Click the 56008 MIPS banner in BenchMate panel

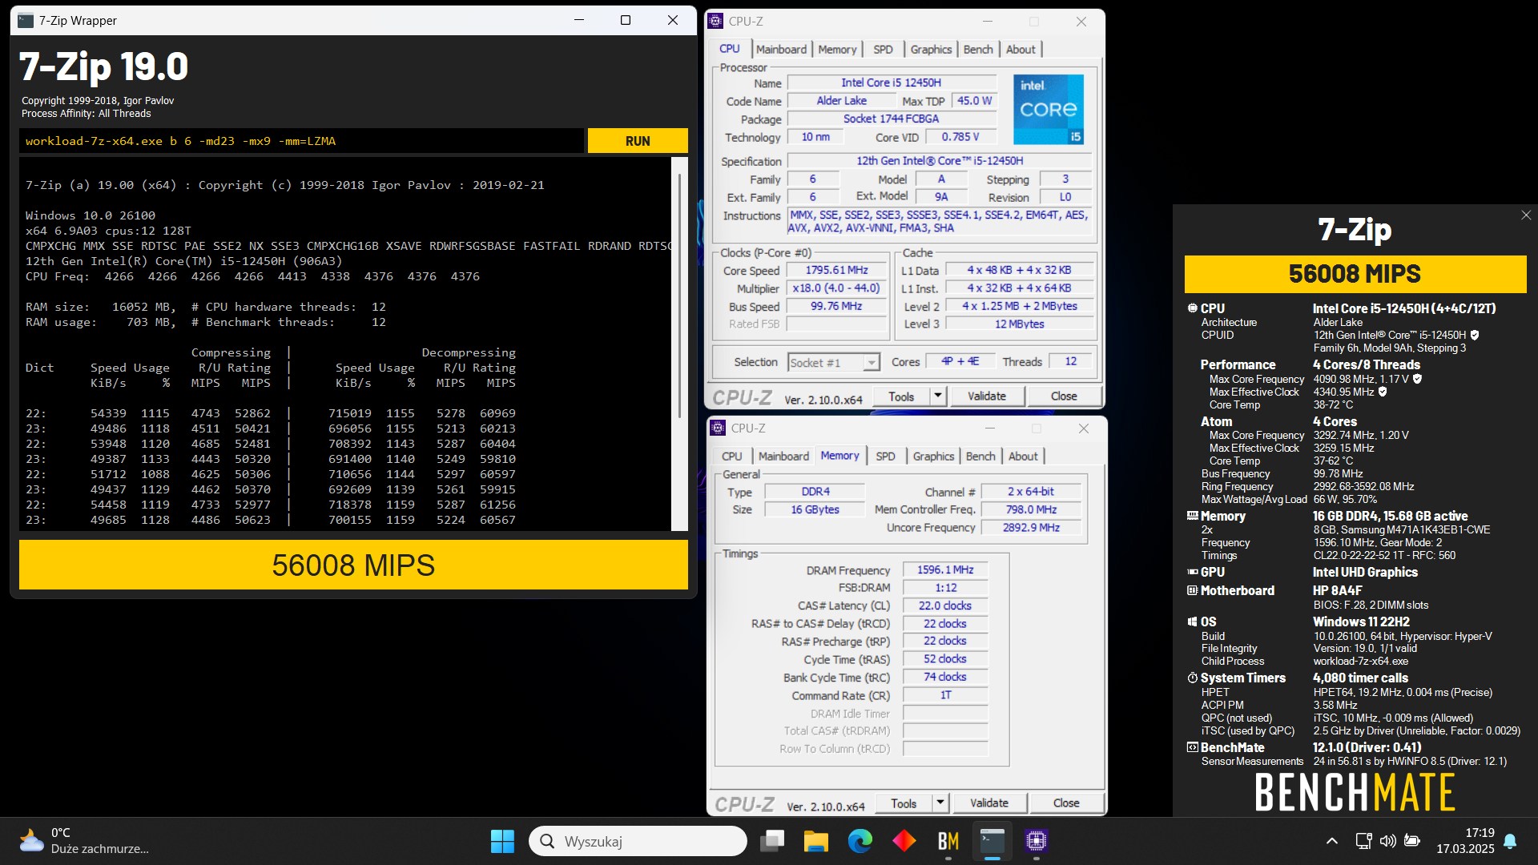(1355, 274)
